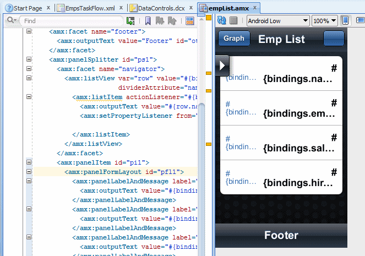This screenshot has height=256, width=365.
Task: Jump to the lowest orange warning marker
Action: [x=209, y=144]
